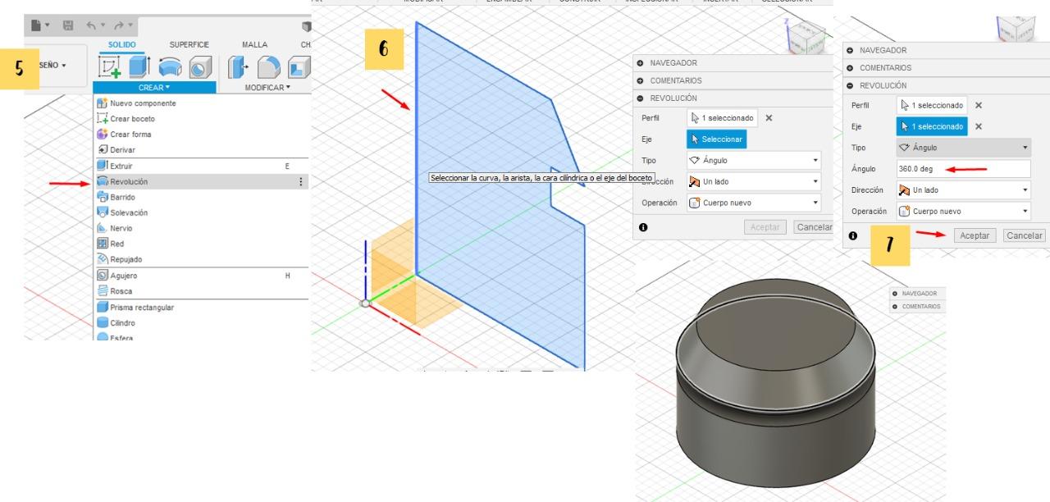Open Tipo dropdown in panel with blue Seleccionar button
The image size is (1050, 502).
pos(754,161)
